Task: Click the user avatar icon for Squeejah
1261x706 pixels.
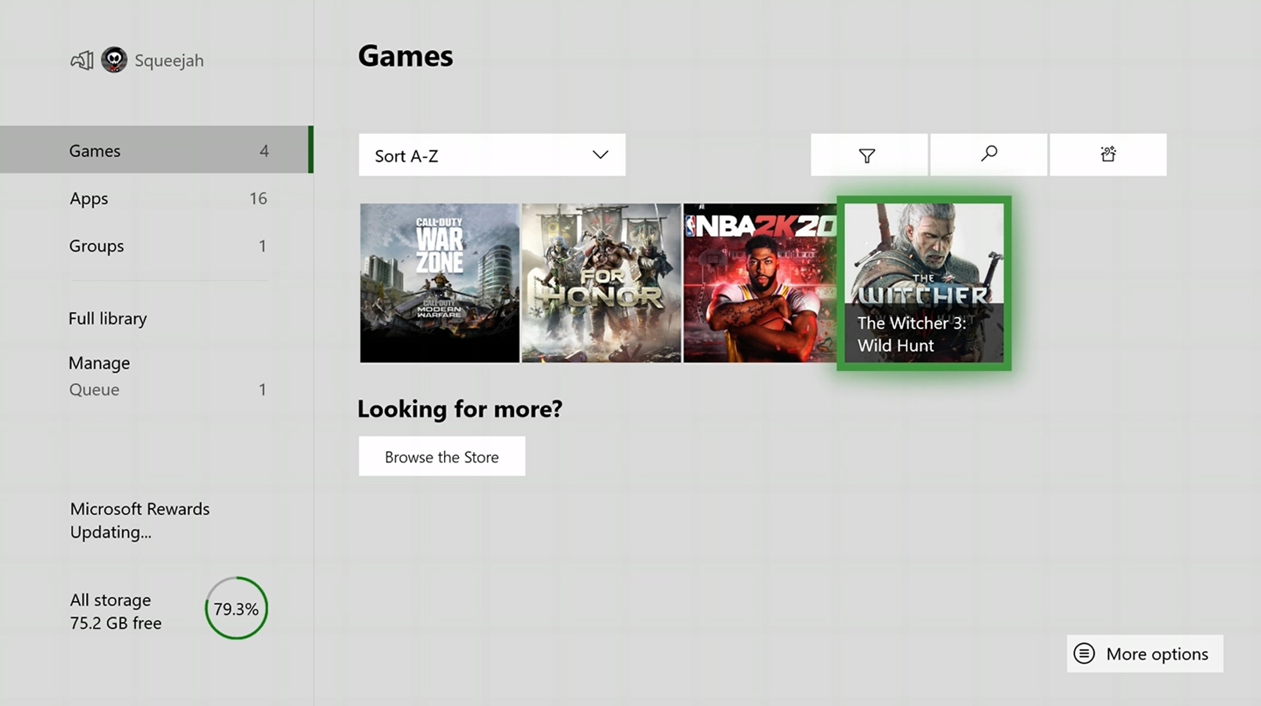Action: [x=113, y=59]
